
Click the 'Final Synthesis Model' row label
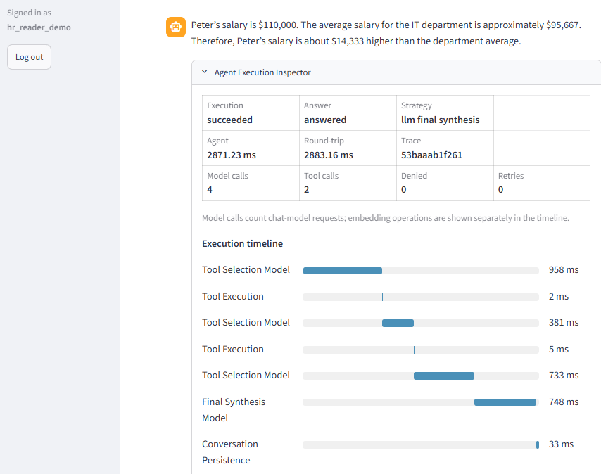tap(234, 410)
